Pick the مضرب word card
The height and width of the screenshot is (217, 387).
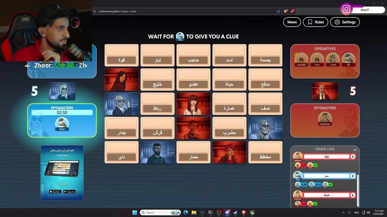(x=229, y=128)
